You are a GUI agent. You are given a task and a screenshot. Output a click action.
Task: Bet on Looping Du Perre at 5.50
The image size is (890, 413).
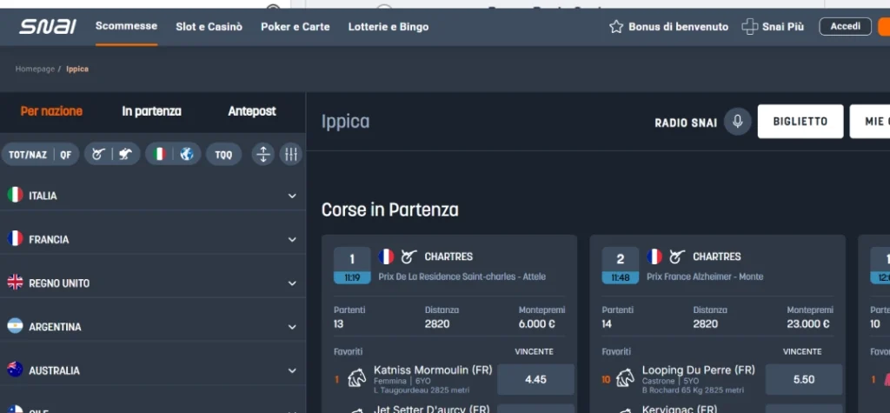pos(804,379)
